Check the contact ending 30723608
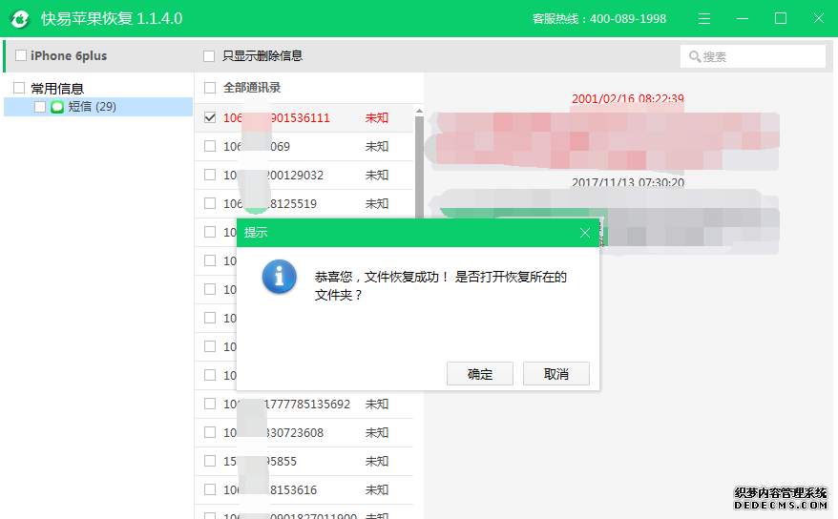Screen dimensions: 838x519 pos(210,432)
